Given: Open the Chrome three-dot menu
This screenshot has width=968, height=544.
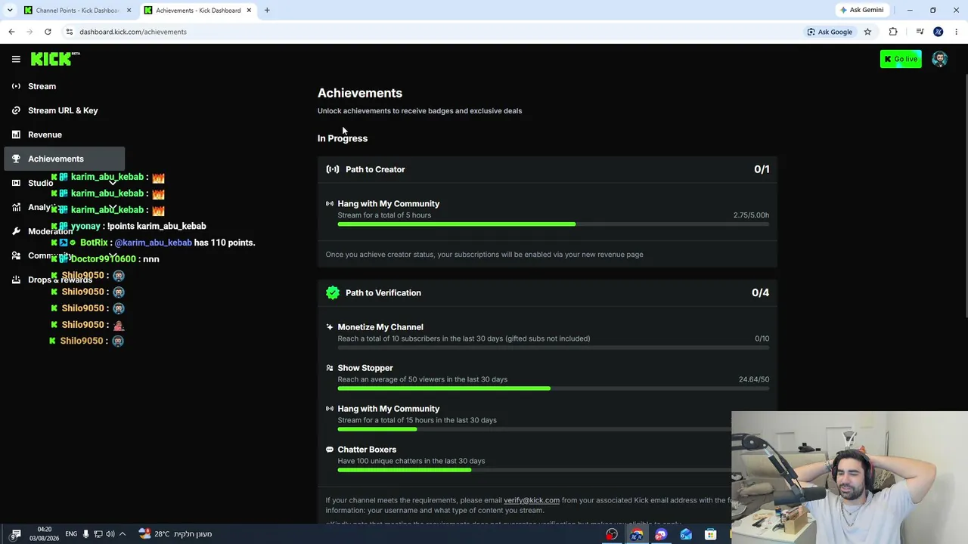Looking at the screenshot, I should [957, 32].
